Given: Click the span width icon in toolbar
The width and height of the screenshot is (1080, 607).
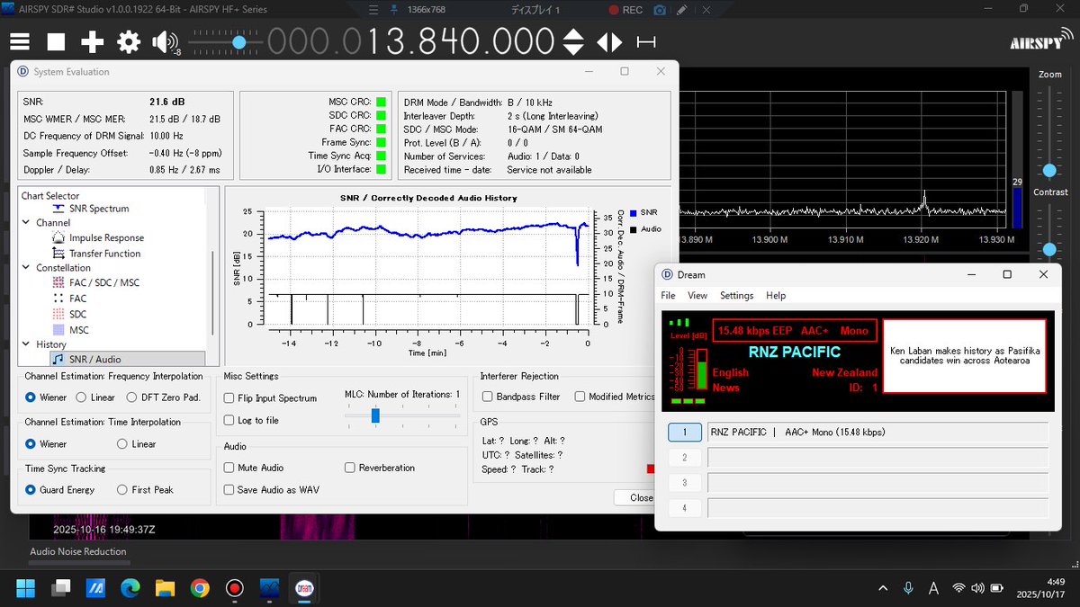Looking at the screenshot, I should click(x=645, y=42).
